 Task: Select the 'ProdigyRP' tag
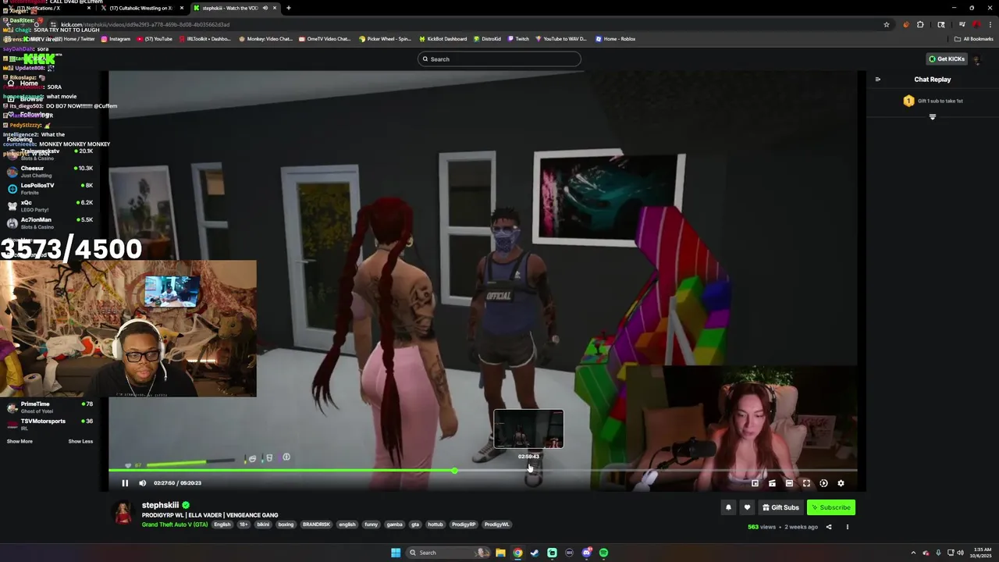pos(464,525)
